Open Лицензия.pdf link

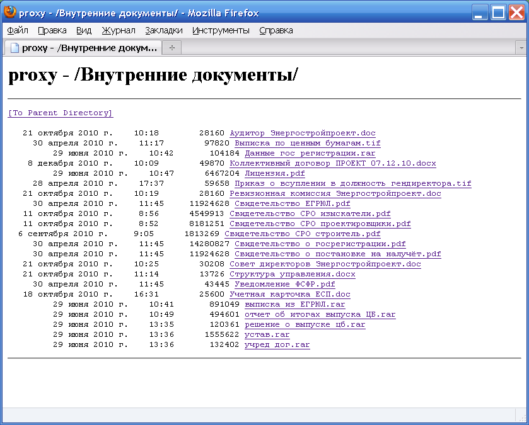(x=275, y=173)
